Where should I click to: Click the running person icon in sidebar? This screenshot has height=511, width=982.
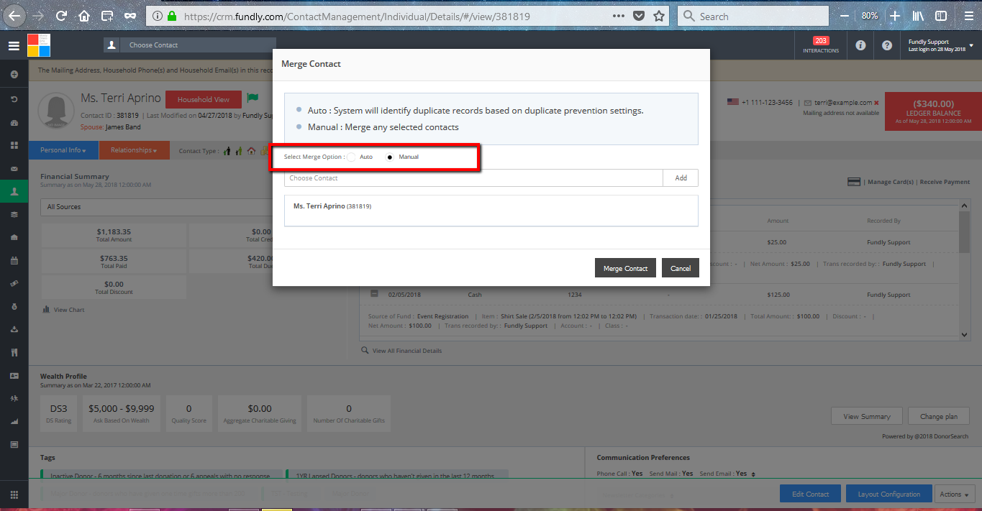point(14,398)
